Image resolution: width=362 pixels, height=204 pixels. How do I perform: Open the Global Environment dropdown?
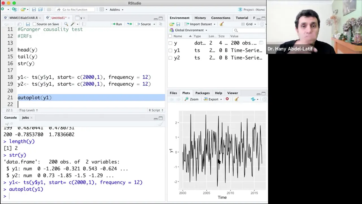(x=189, y=30)
